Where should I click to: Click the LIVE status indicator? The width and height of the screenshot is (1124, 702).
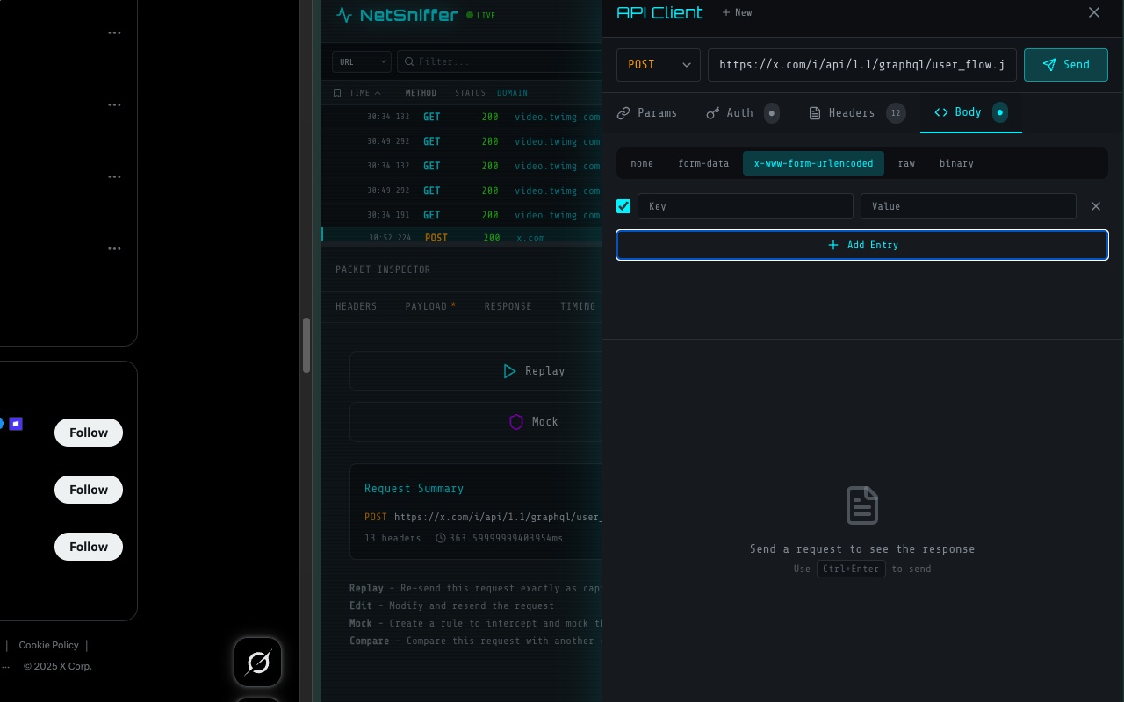point(481,15)
